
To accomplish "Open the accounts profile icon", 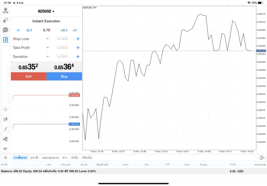I will [x=5, y=10].
